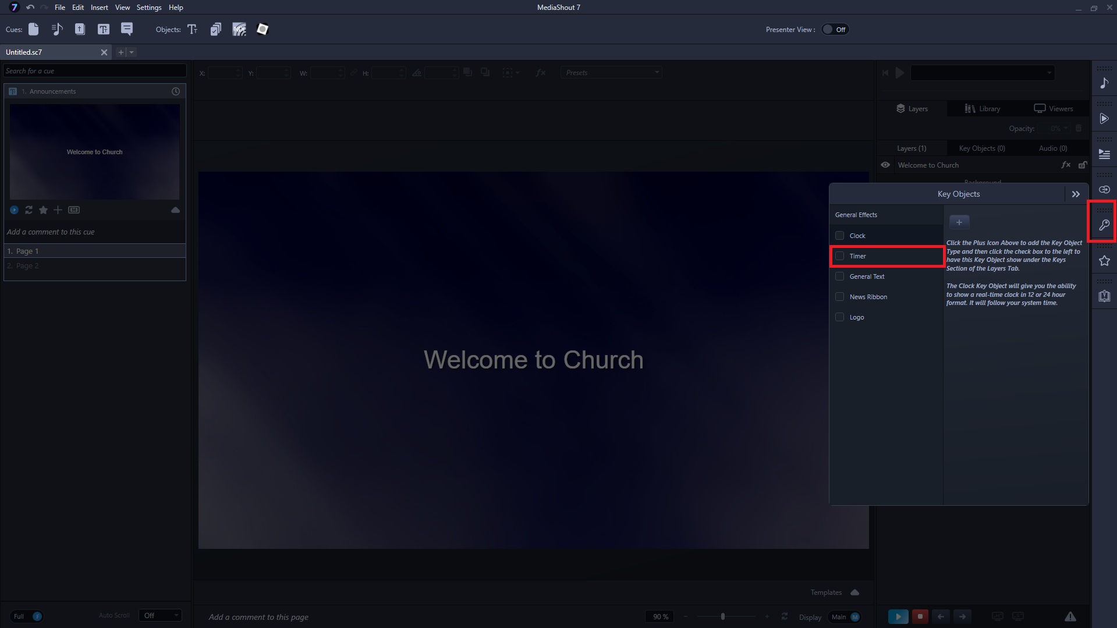Screen dimensions: 1117x628
Task: Click the News Ribbon checkbox
Action: point(839,297)
